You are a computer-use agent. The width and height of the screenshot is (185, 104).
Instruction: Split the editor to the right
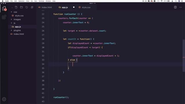[175, 7]
